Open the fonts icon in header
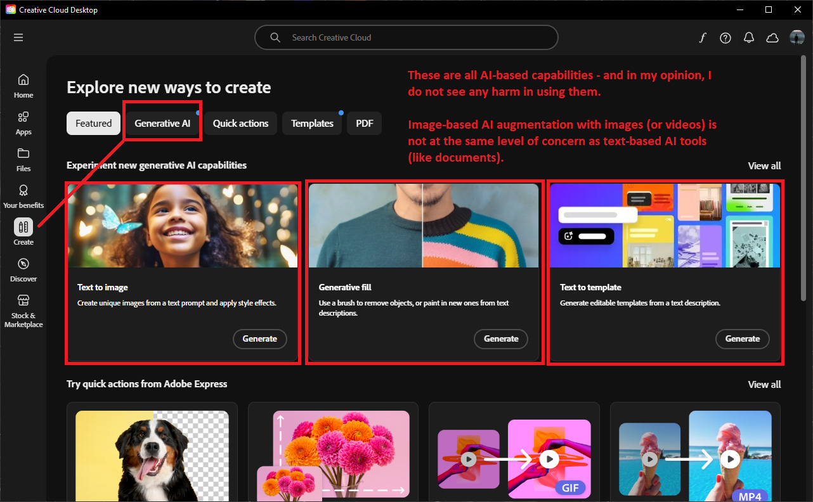Viewport: 813px width, 502px height. [703, 37]
